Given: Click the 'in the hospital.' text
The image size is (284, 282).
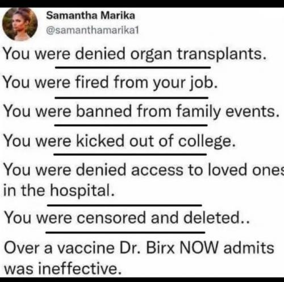Looking at the screenshot, I should [x=59, y=190].
